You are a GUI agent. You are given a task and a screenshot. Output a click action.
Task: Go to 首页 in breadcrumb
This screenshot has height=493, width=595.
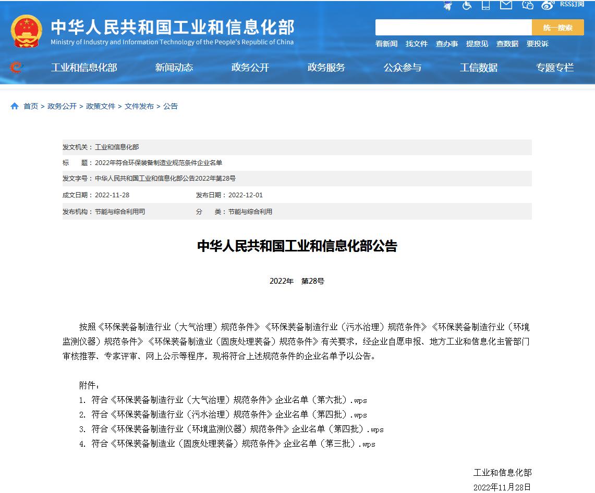click(x=31, y=106)
